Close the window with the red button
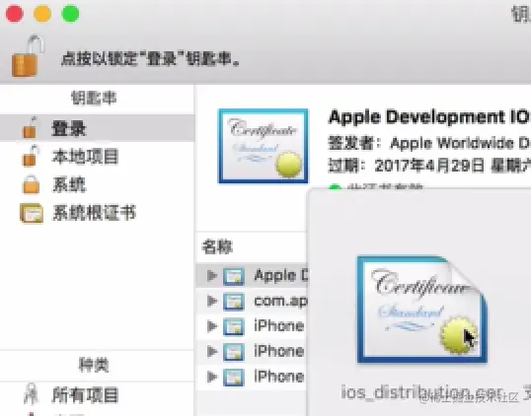Screen dimensions: 531x416 pos(14,14)
